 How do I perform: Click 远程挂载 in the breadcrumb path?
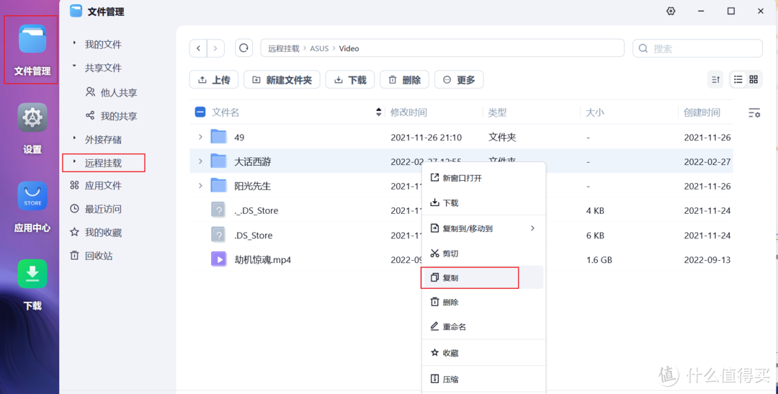284,49
